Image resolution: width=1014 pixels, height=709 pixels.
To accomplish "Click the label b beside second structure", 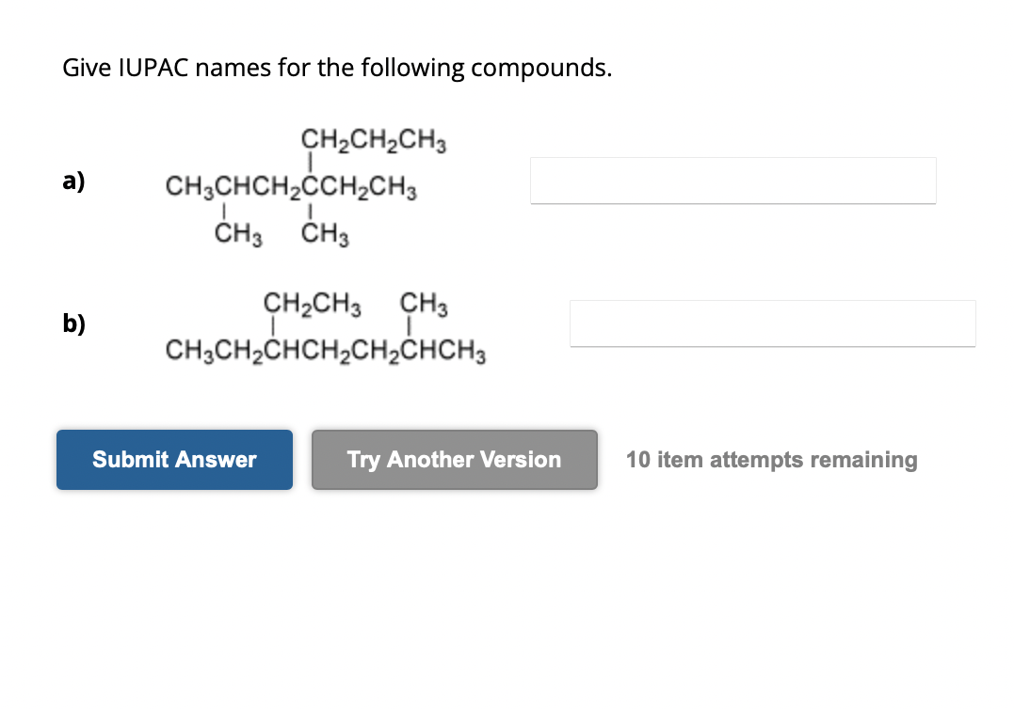I will [73, 323].
